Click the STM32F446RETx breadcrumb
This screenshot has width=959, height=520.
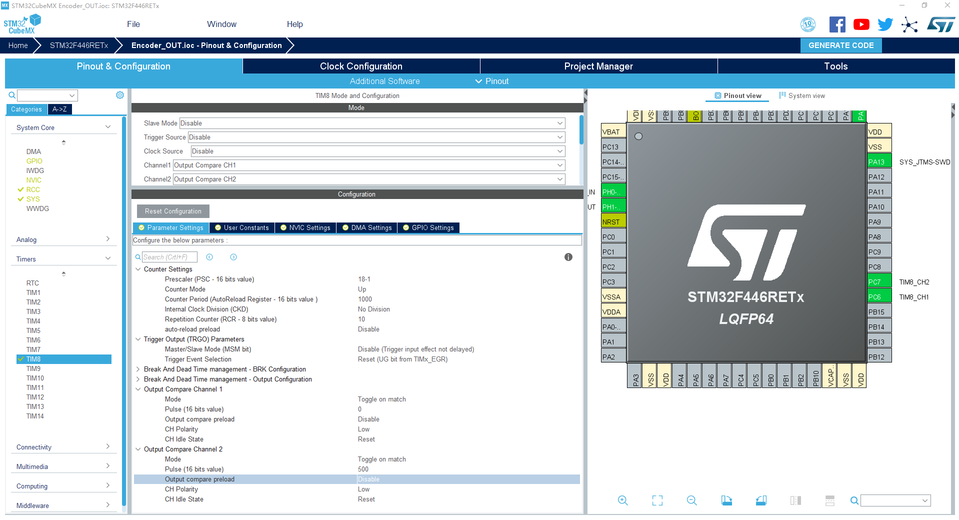tap(79, 45)
